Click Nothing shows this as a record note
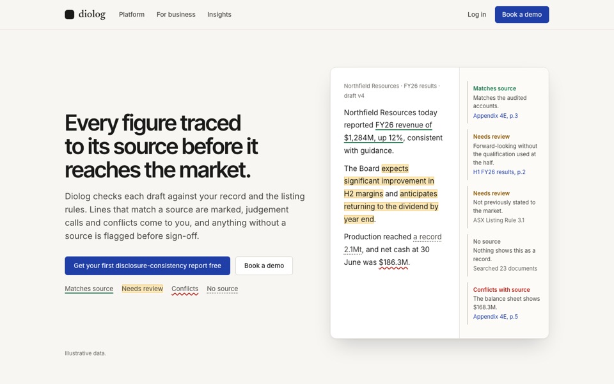The width and height of the screenshot is (614, 384). pos(504,255)
